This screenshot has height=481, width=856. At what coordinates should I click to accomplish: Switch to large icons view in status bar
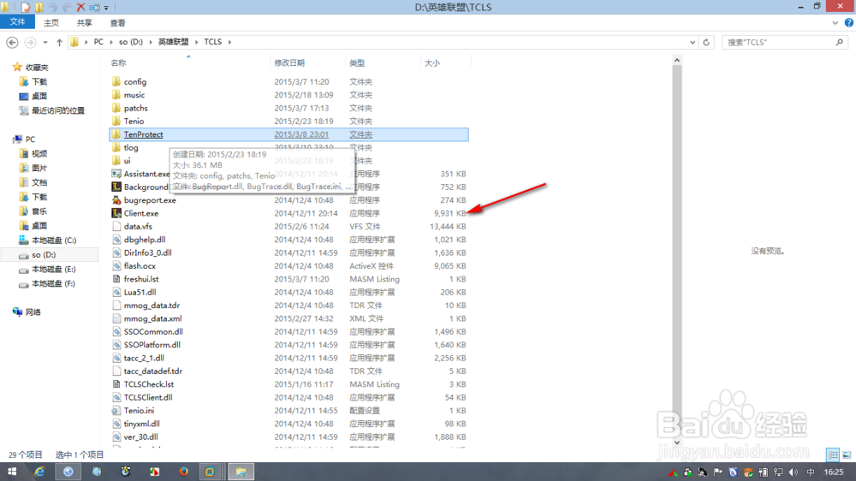click(x=847, y=454)
